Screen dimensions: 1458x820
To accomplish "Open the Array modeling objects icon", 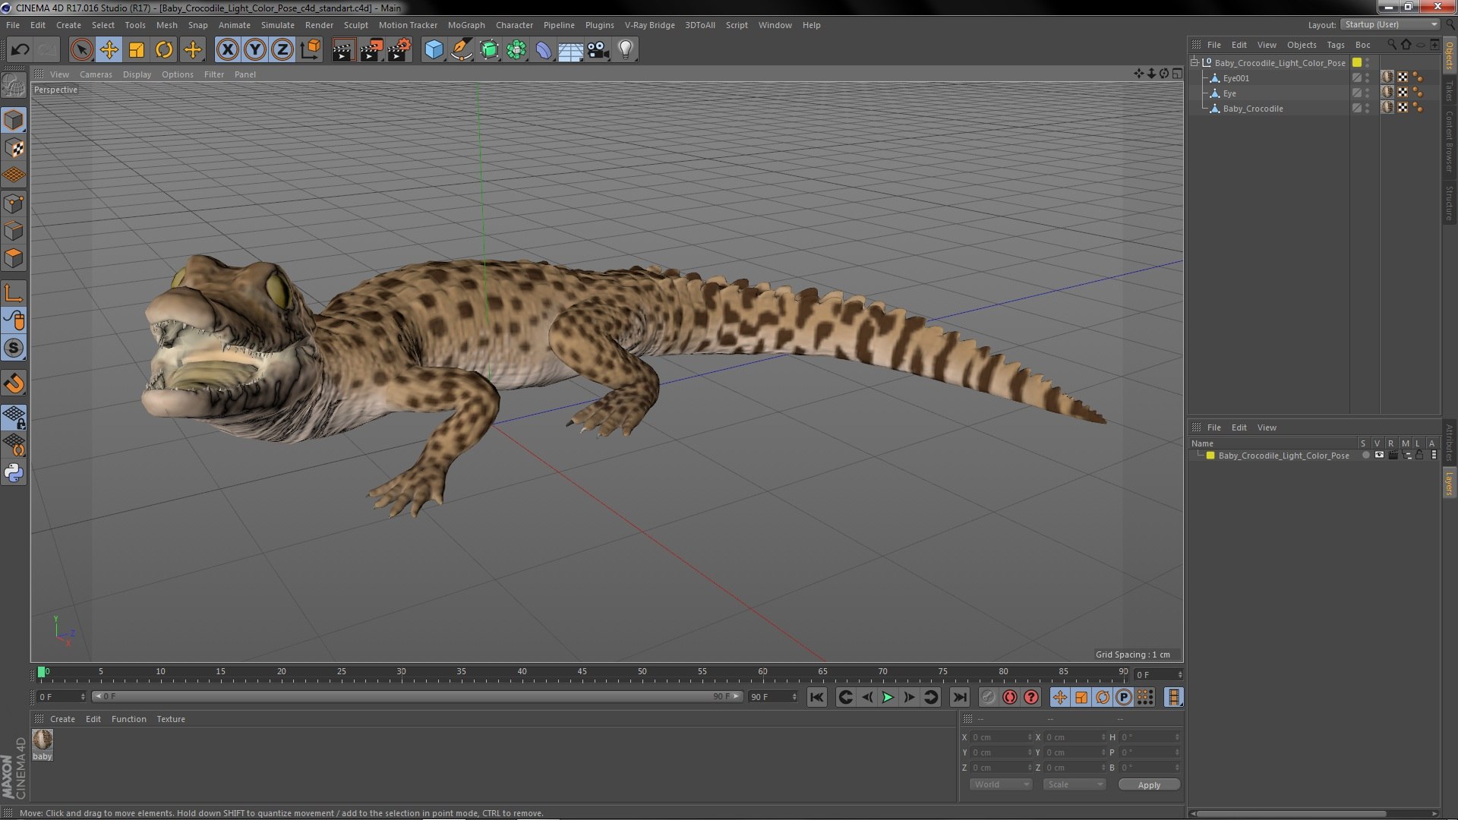I will click(x=516, y=50).
